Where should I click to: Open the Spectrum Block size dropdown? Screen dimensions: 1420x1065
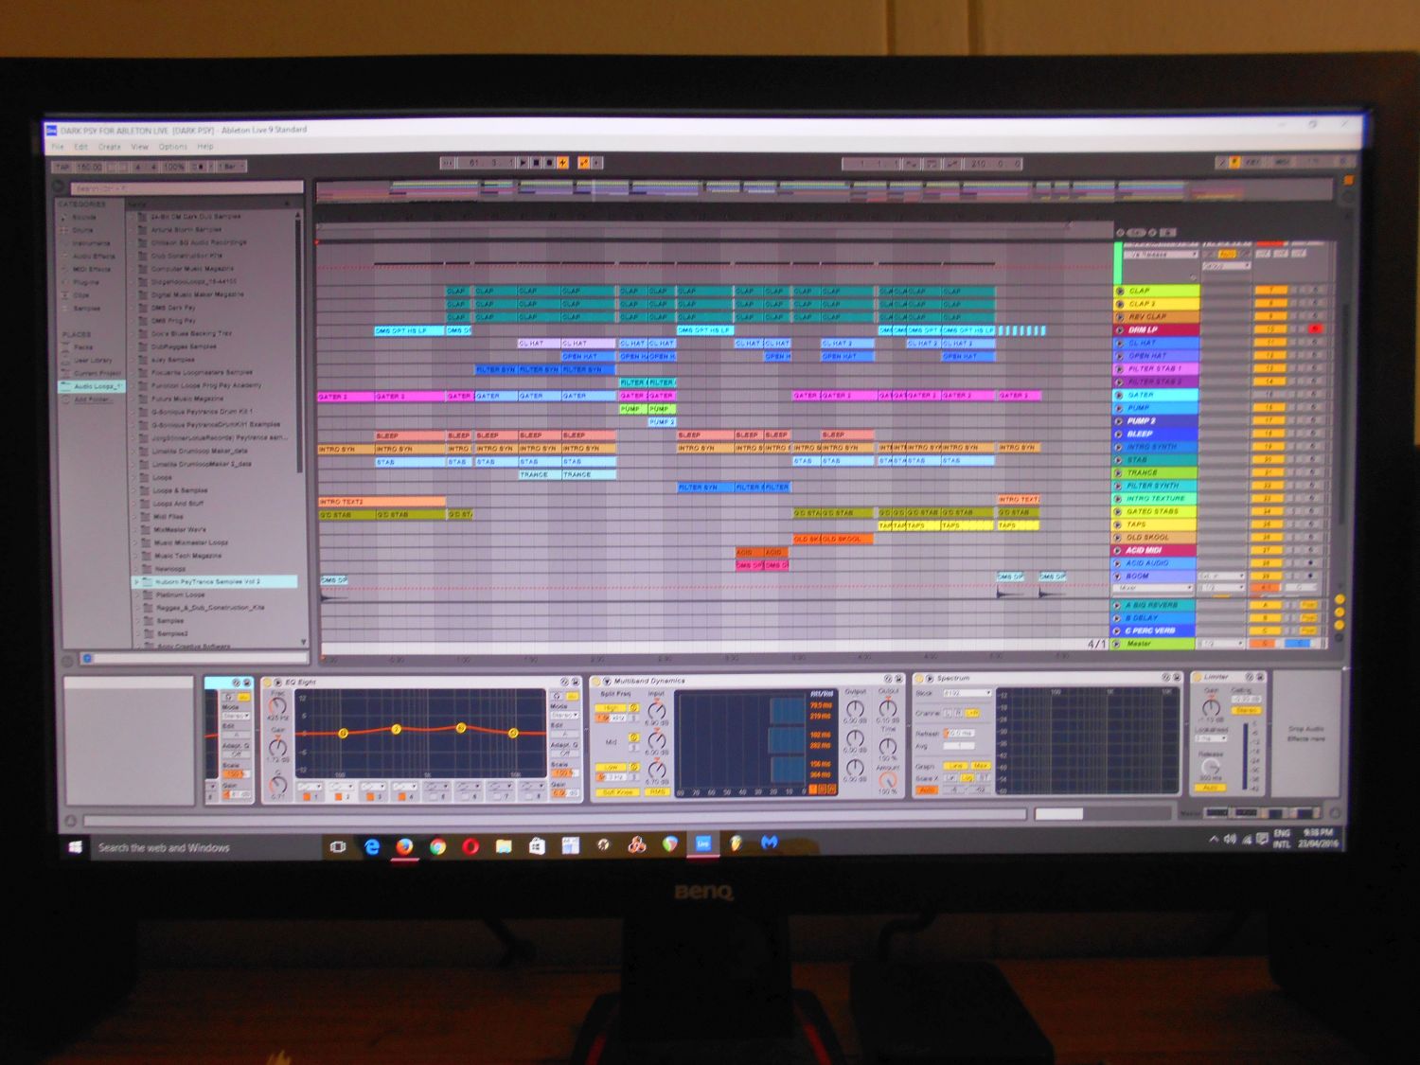(x=967, y=694)
